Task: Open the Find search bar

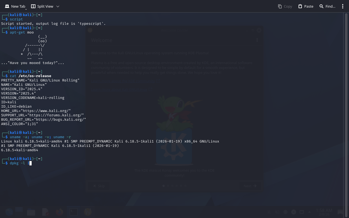Action: pos(327,6)
